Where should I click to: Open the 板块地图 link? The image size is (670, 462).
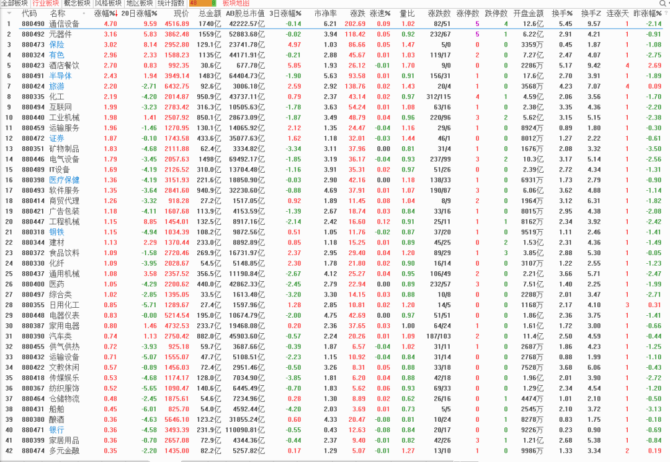pos(236,3)
